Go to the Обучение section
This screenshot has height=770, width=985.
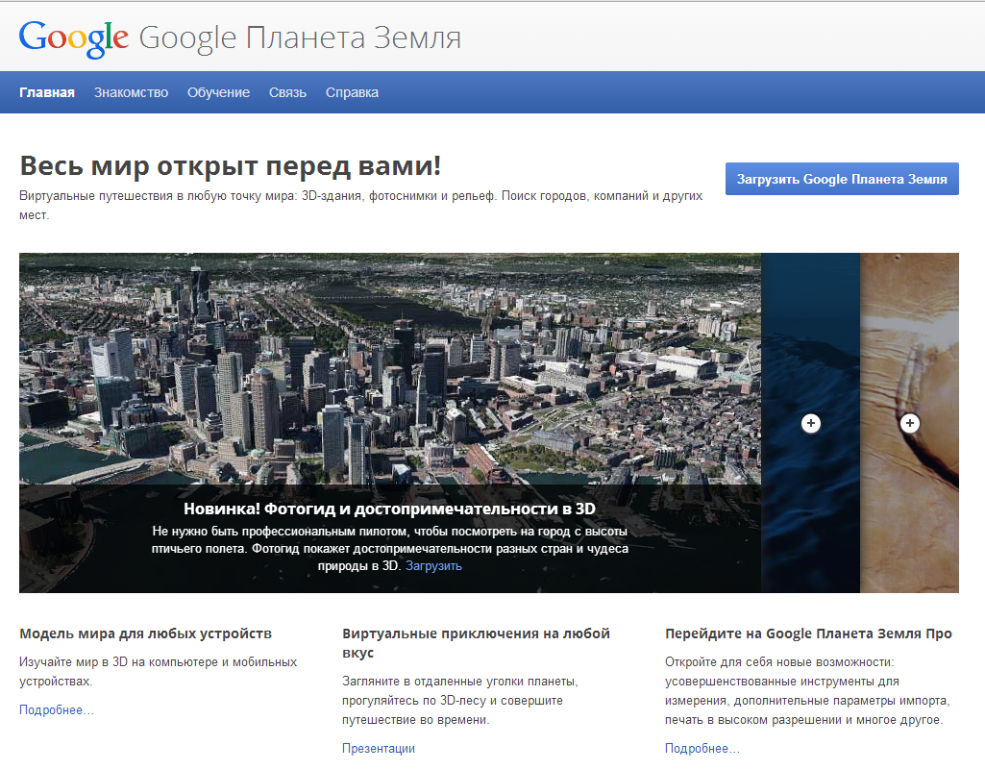(218, 92)
